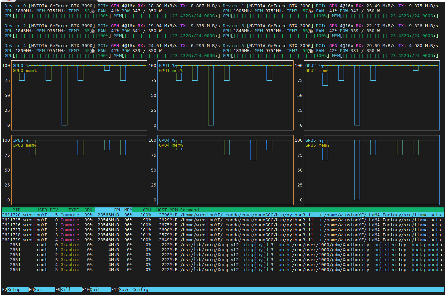Click the "TX: 4.980 MiB/s" value
Image resolution: width=445 pixels, height=295 pixels.
click(x=418, y=46)
